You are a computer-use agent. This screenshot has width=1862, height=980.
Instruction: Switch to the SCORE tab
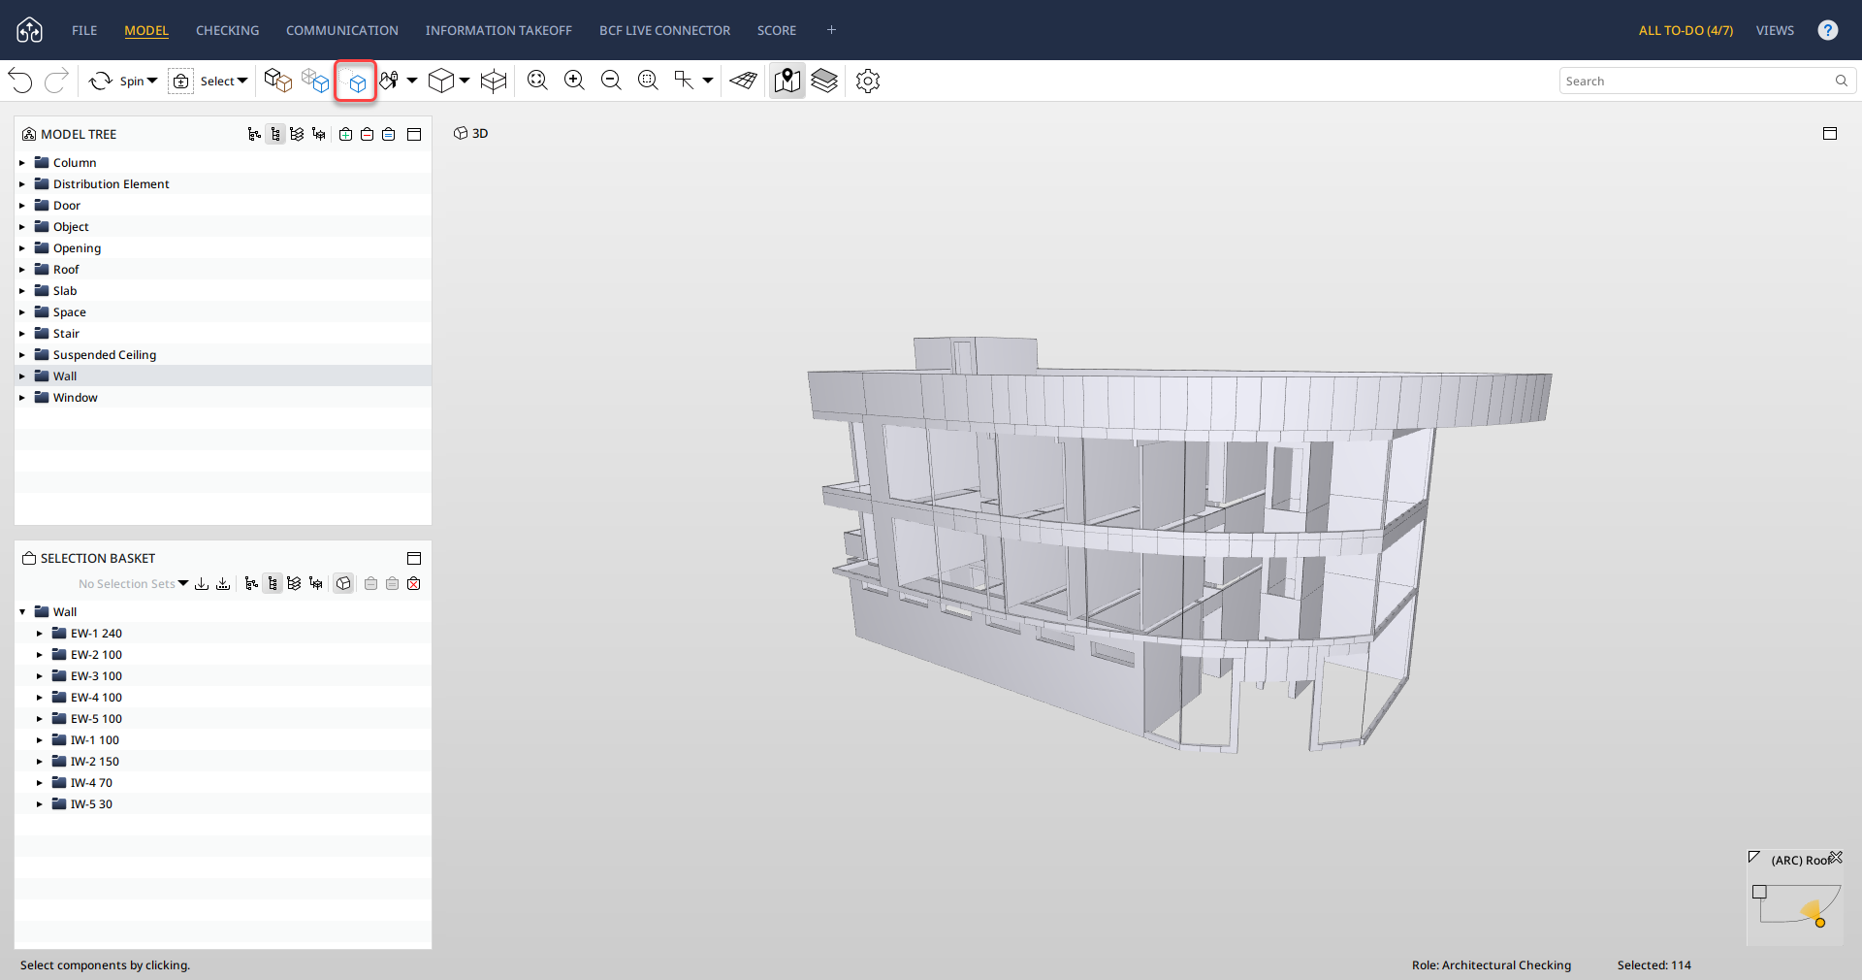coord(777,30)
